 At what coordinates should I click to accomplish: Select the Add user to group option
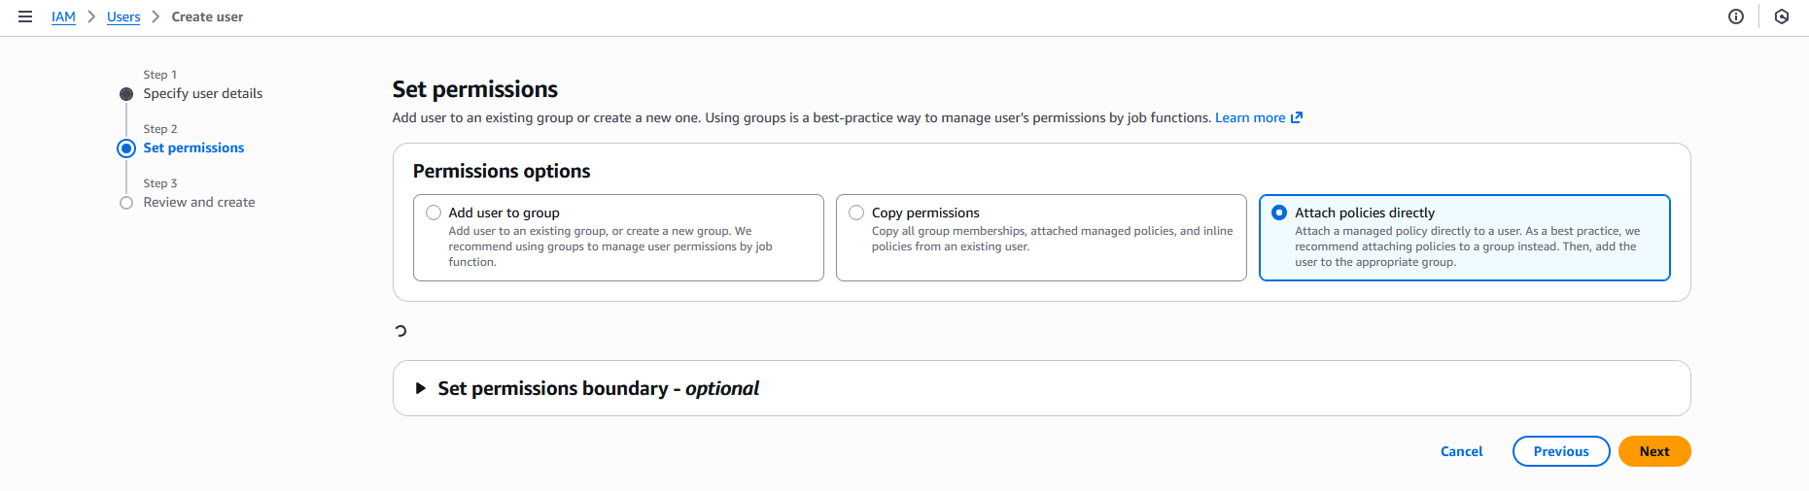pyautogui.click(x=434, y=213)
